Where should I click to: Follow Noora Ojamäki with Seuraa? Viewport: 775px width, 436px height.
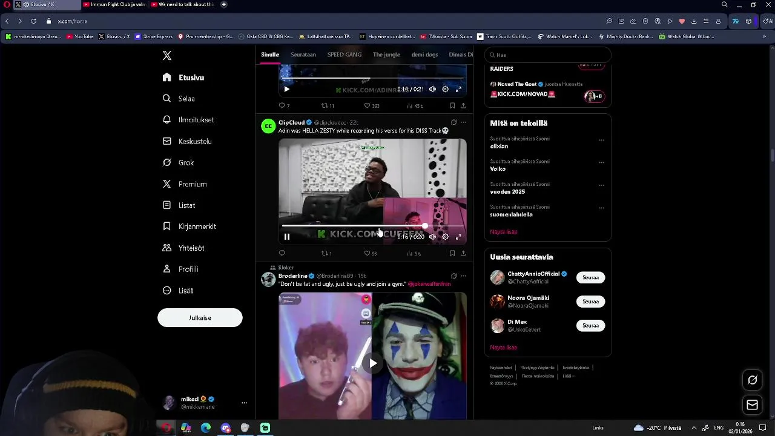click(590, 302)
